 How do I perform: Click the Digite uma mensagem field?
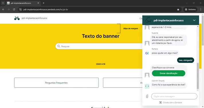(x=174, y=96)
